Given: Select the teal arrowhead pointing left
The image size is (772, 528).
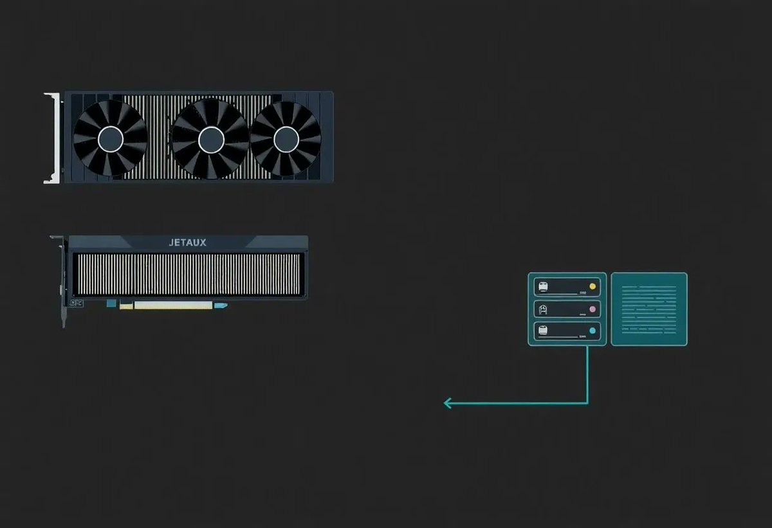Looking at the screenshot, I should tap(446, 403).
